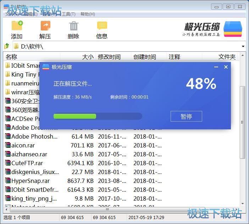Go up one folder with green arrow icon
The height and width of the screenshot is (224, 249).
pos(7,46)
